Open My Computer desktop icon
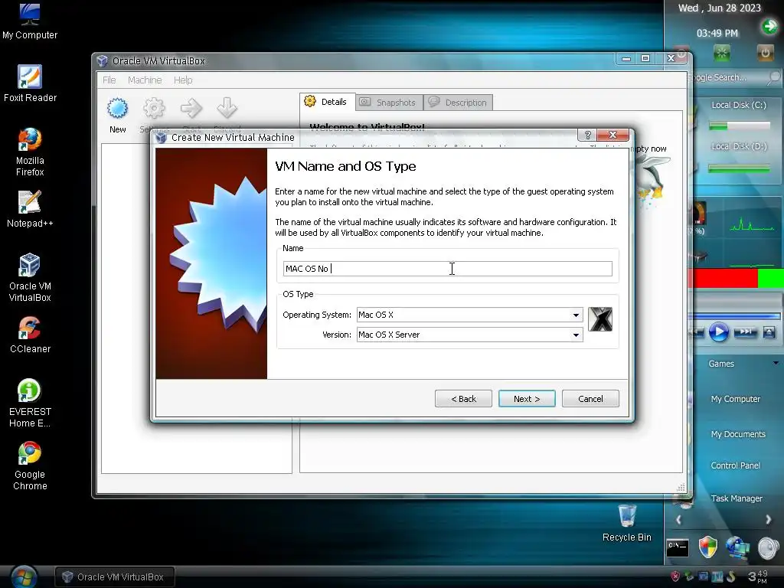This screenshot has width=784, height=588. click(30, 21)
